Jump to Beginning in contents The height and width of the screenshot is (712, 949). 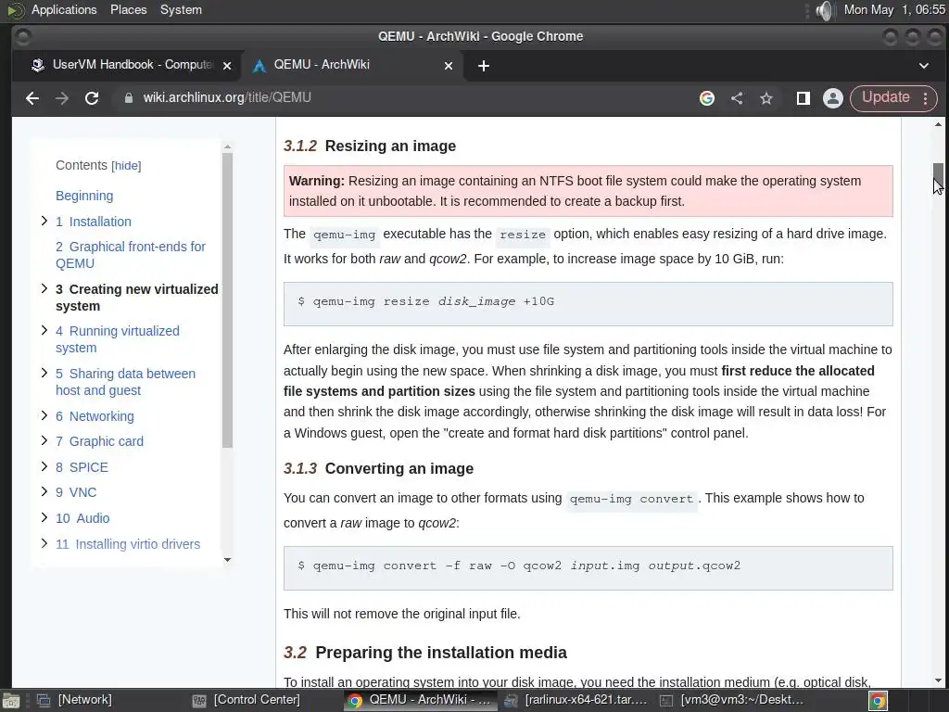[84, 196]
